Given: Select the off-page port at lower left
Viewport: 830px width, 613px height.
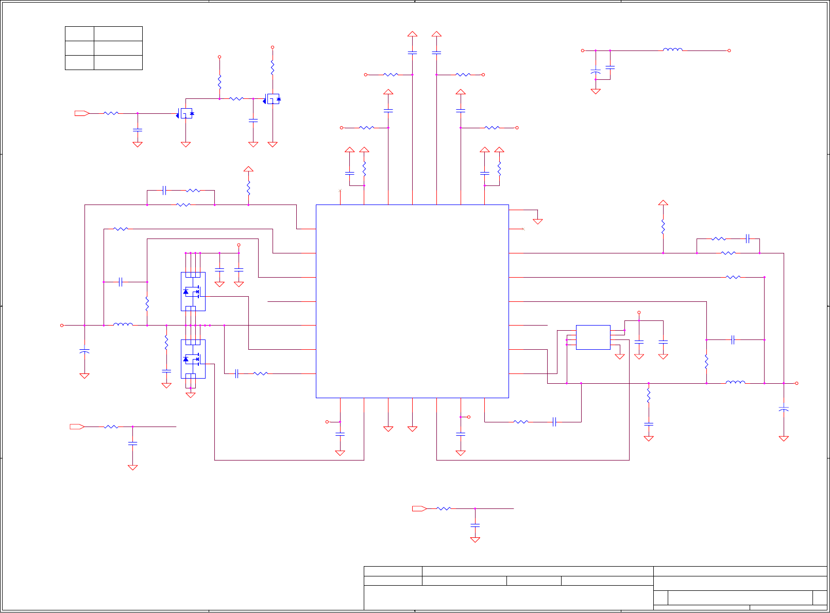Looking at the screenshot, I should click(77, 427).
